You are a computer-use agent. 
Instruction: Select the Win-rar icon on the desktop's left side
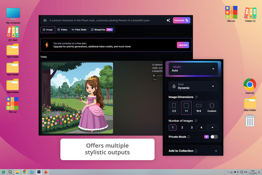point(13,105)
